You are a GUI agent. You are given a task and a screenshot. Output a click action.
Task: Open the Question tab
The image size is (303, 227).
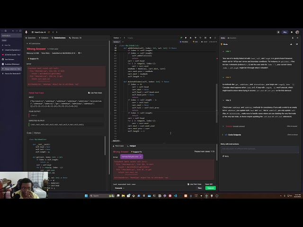[x=30, y=38]
